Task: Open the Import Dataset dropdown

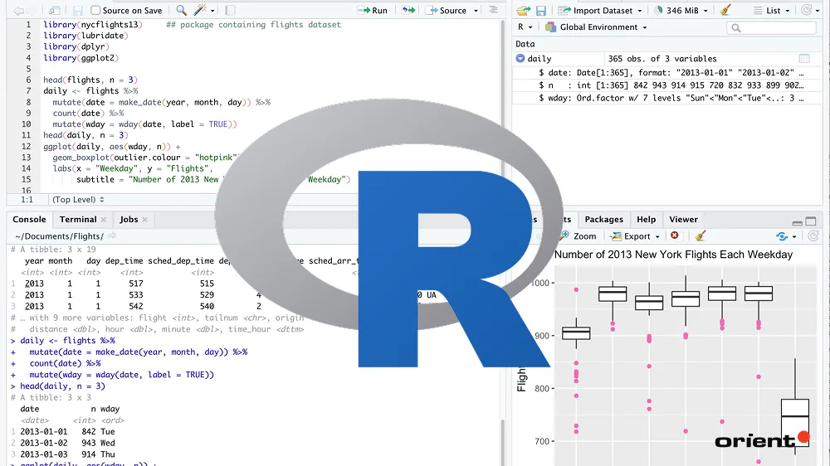Action: tap(600, 11)
